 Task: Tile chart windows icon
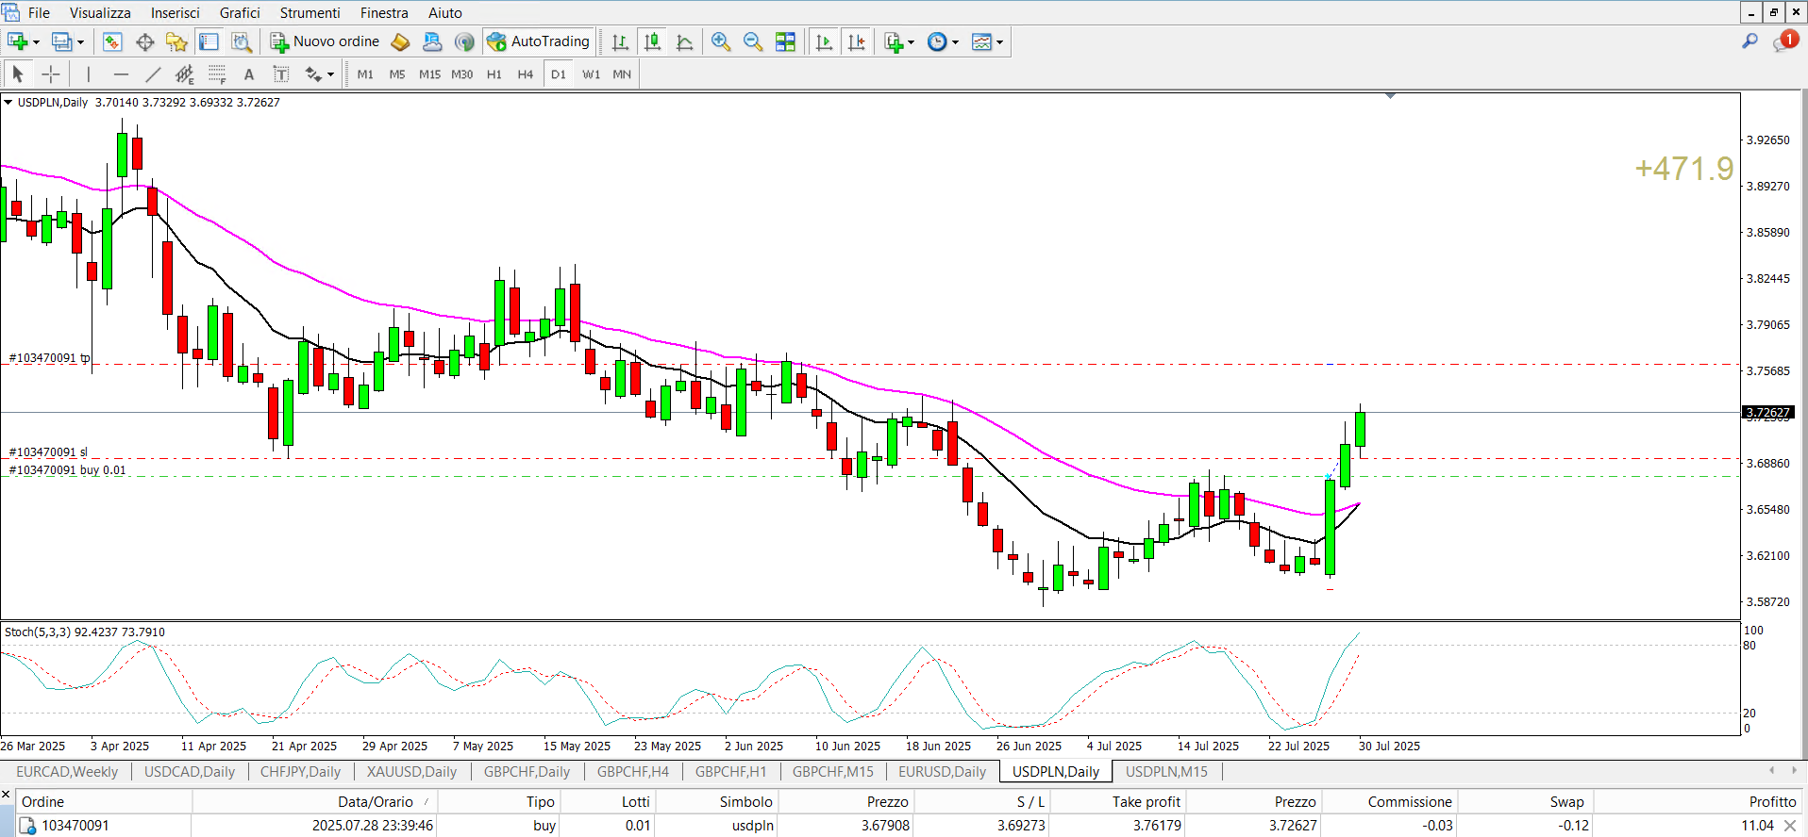point(785,41)
